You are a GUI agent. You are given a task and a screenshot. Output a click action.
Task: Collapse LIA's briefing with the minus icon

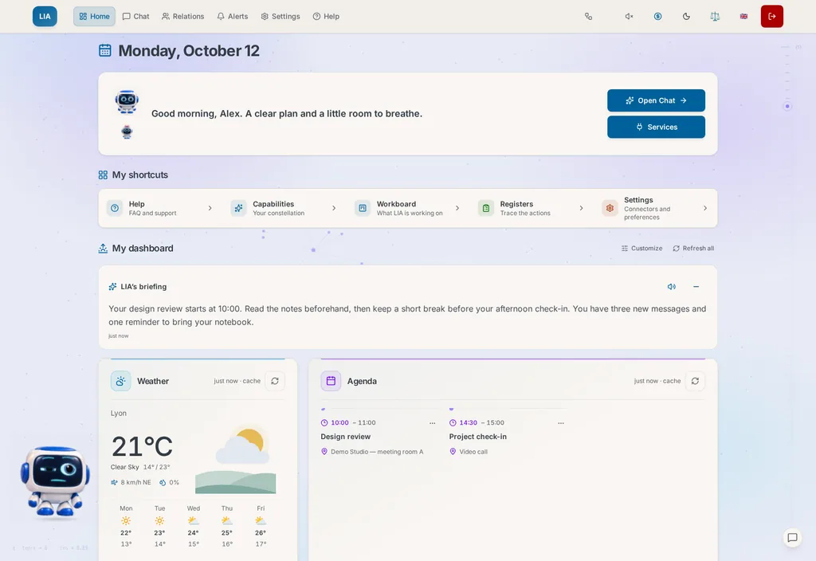tap(696, 287)
